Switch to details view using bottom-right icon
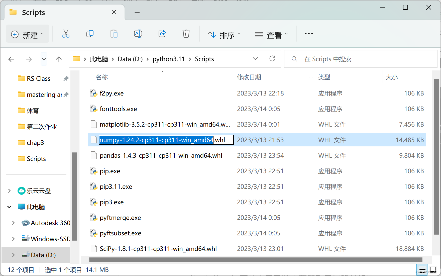 pos(422,269)
